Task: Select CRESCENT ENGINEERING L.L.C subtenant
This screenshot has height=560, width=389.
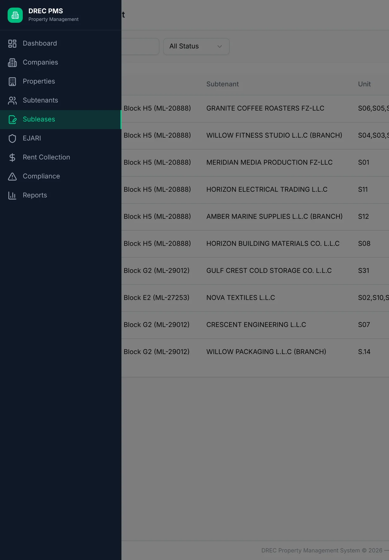Action: click(256, 325)
